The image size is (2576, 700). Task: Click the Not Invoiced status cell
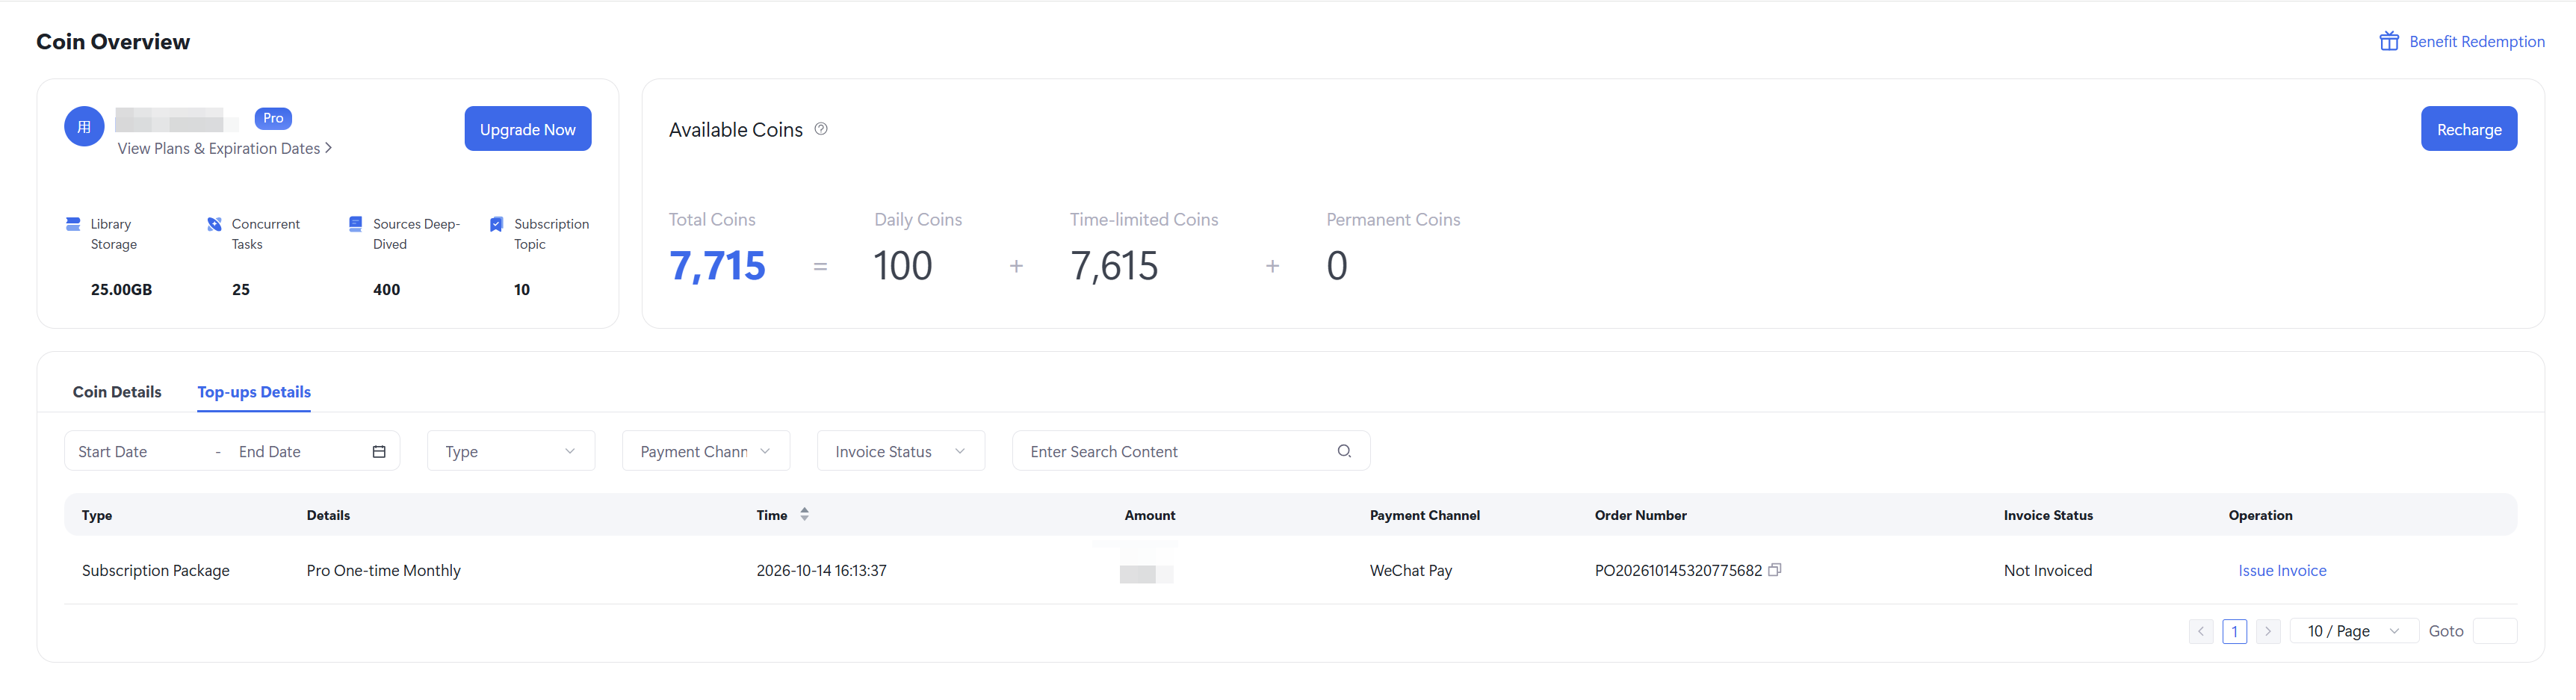[2047, 570]
